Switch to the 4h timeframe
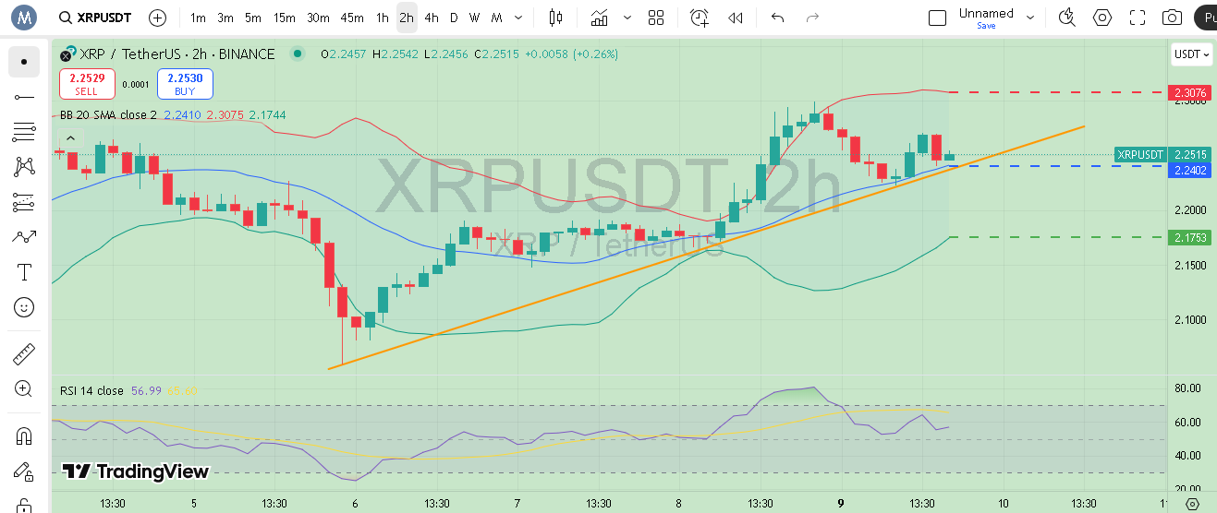 tap(432, 18)
